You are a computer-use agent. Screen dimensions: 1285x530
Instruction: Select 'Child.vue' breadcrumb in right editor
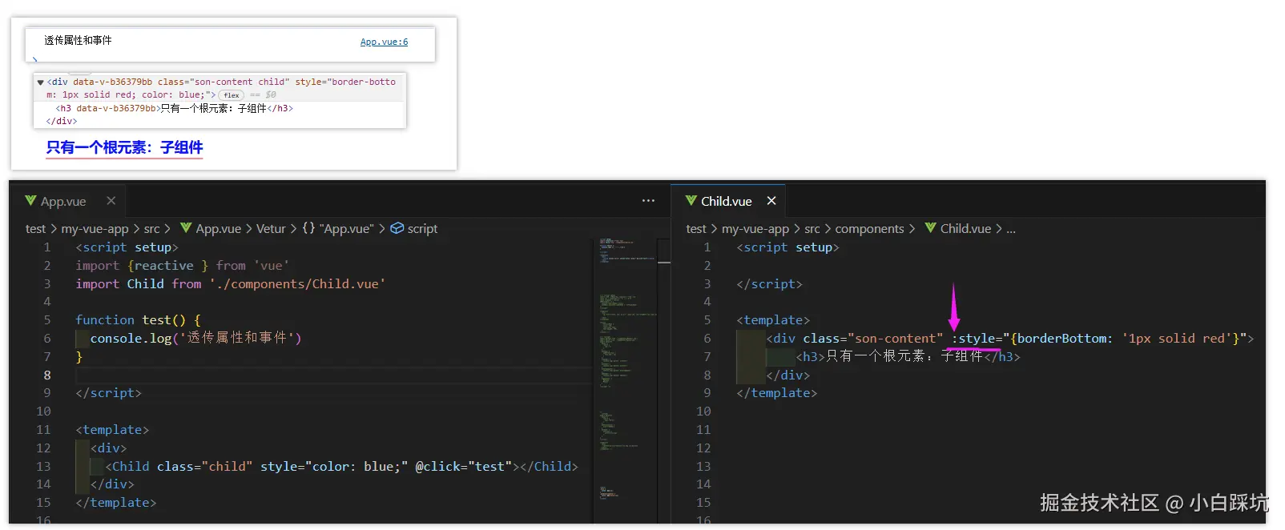tap(965, 229)
